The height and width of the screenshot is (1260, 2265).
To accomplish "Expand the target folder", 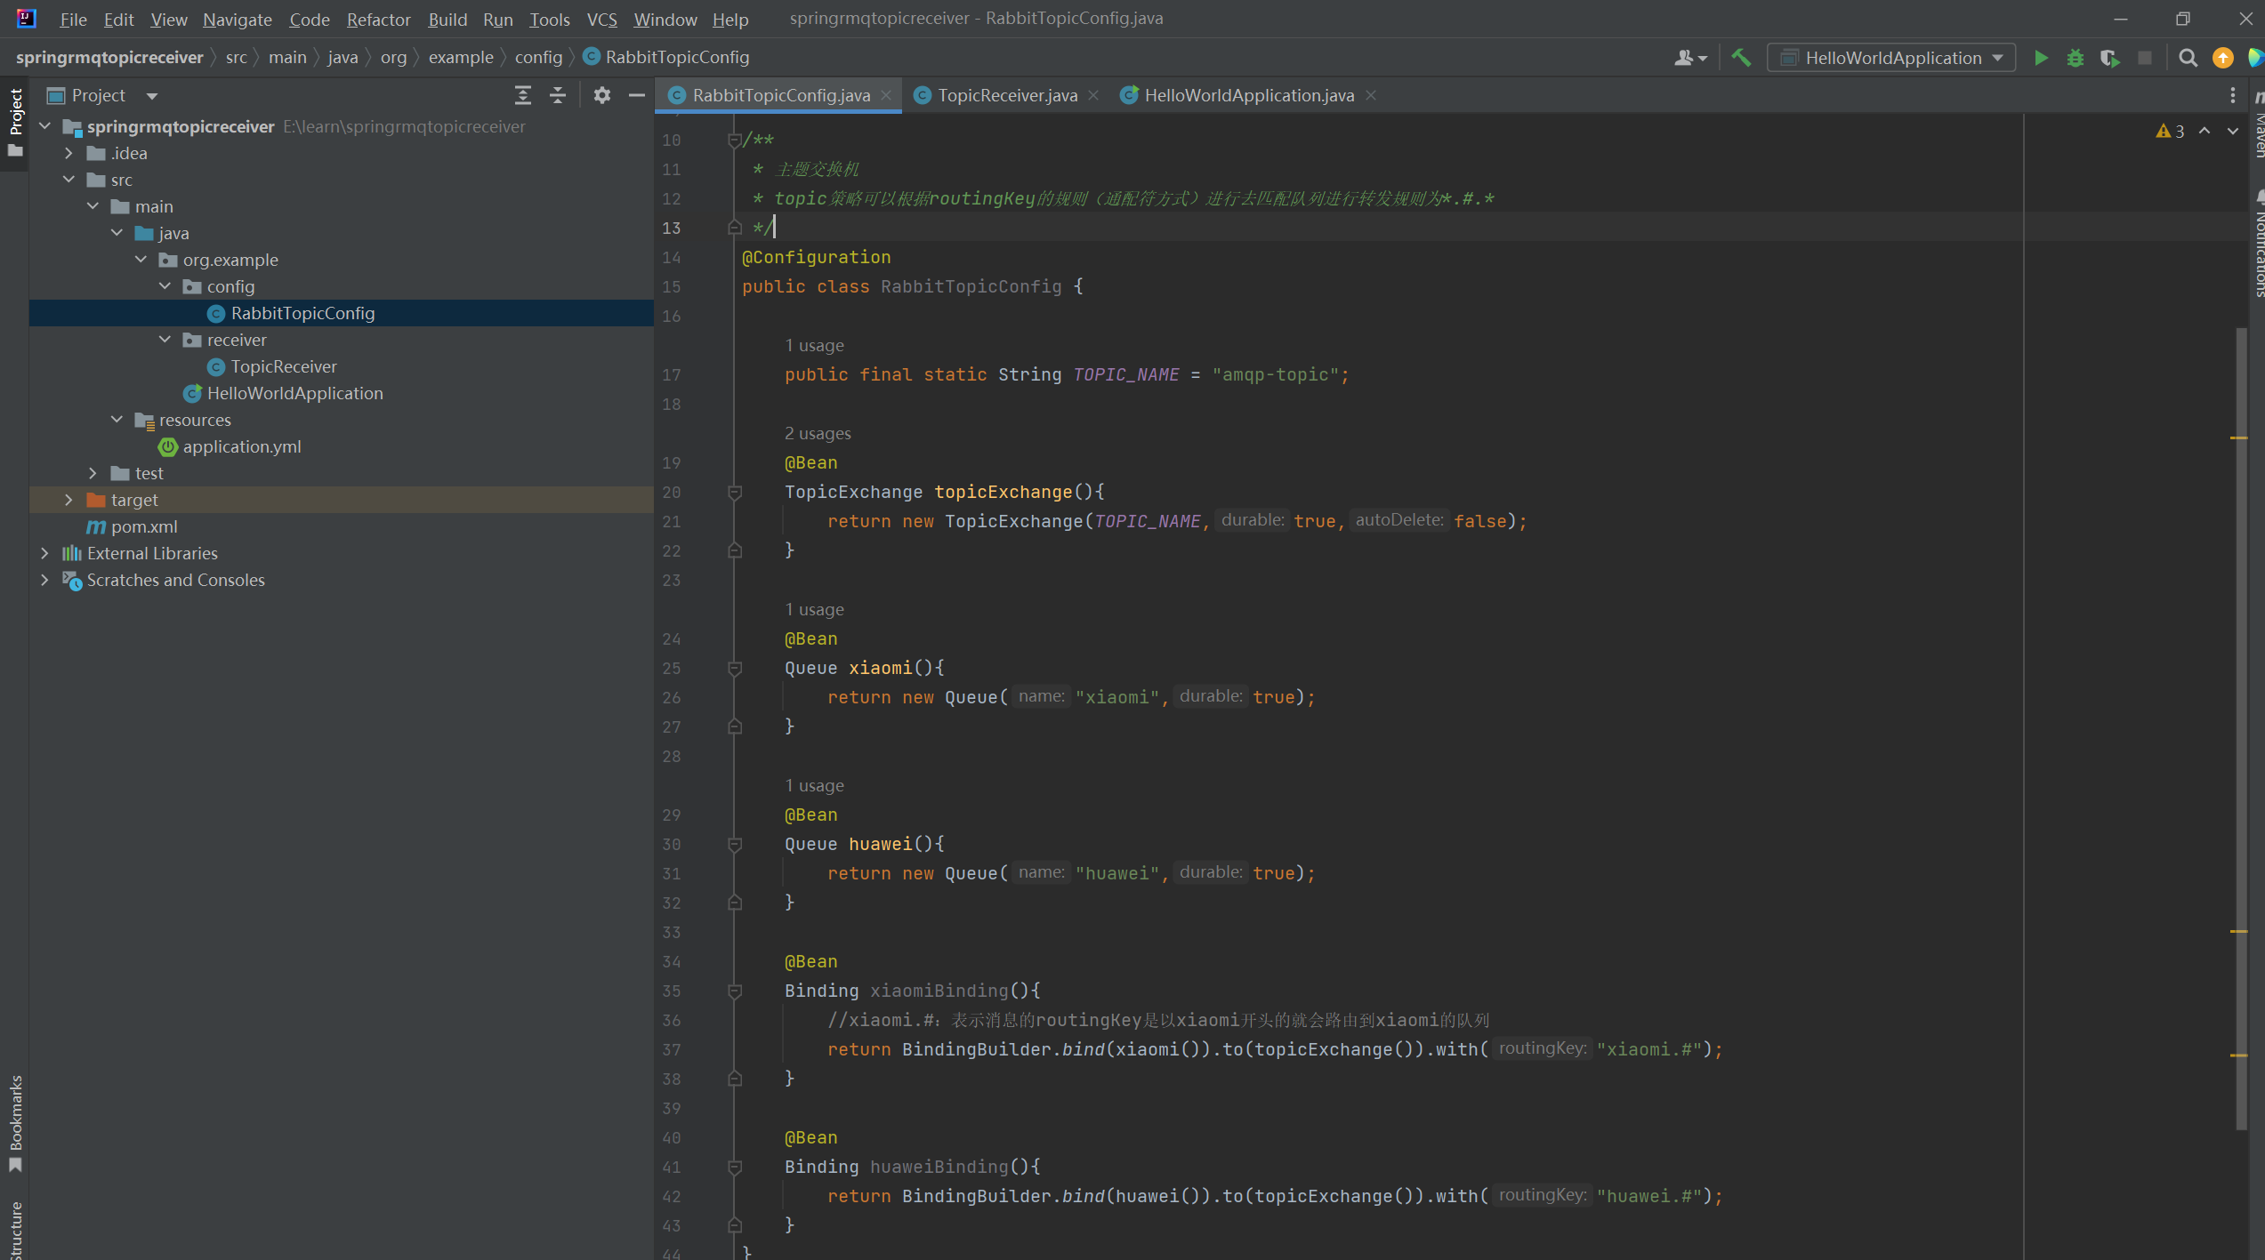I will click(69, 500).
